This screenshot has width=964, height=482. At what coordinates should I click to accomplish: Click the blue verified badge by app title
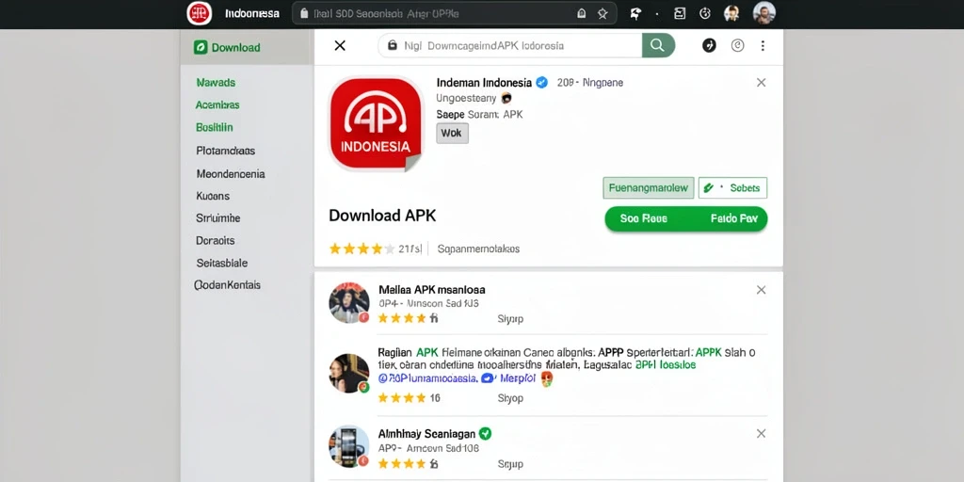point(541,83)
